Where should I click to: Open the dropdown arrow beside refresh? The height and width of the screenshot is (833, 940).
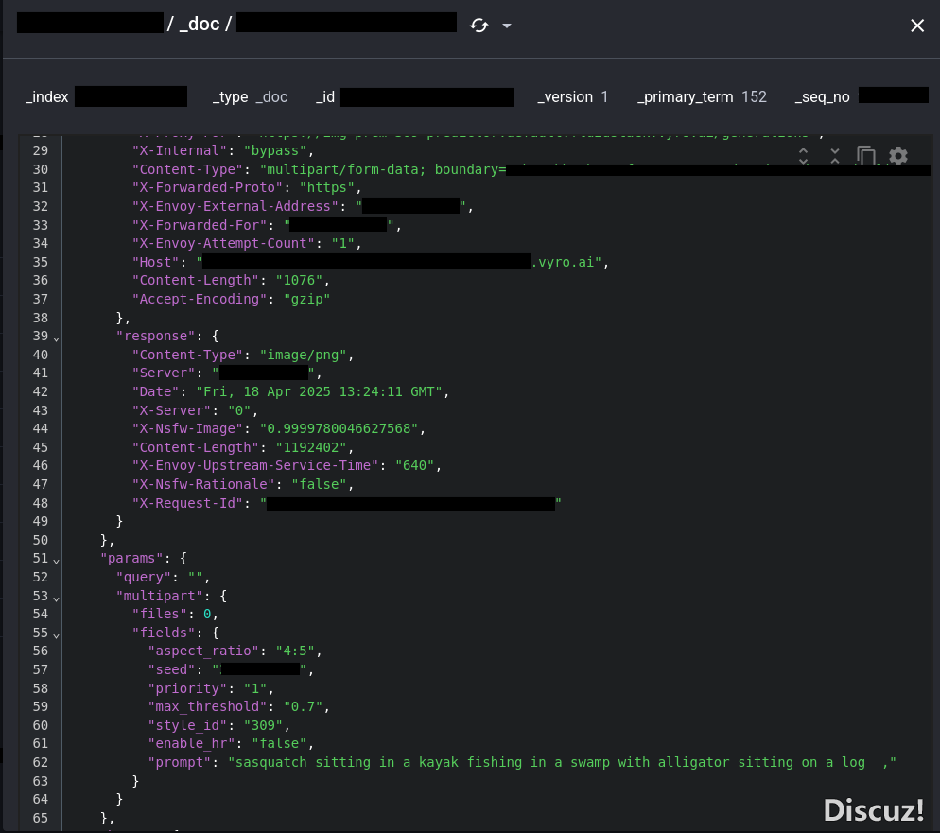507,26
